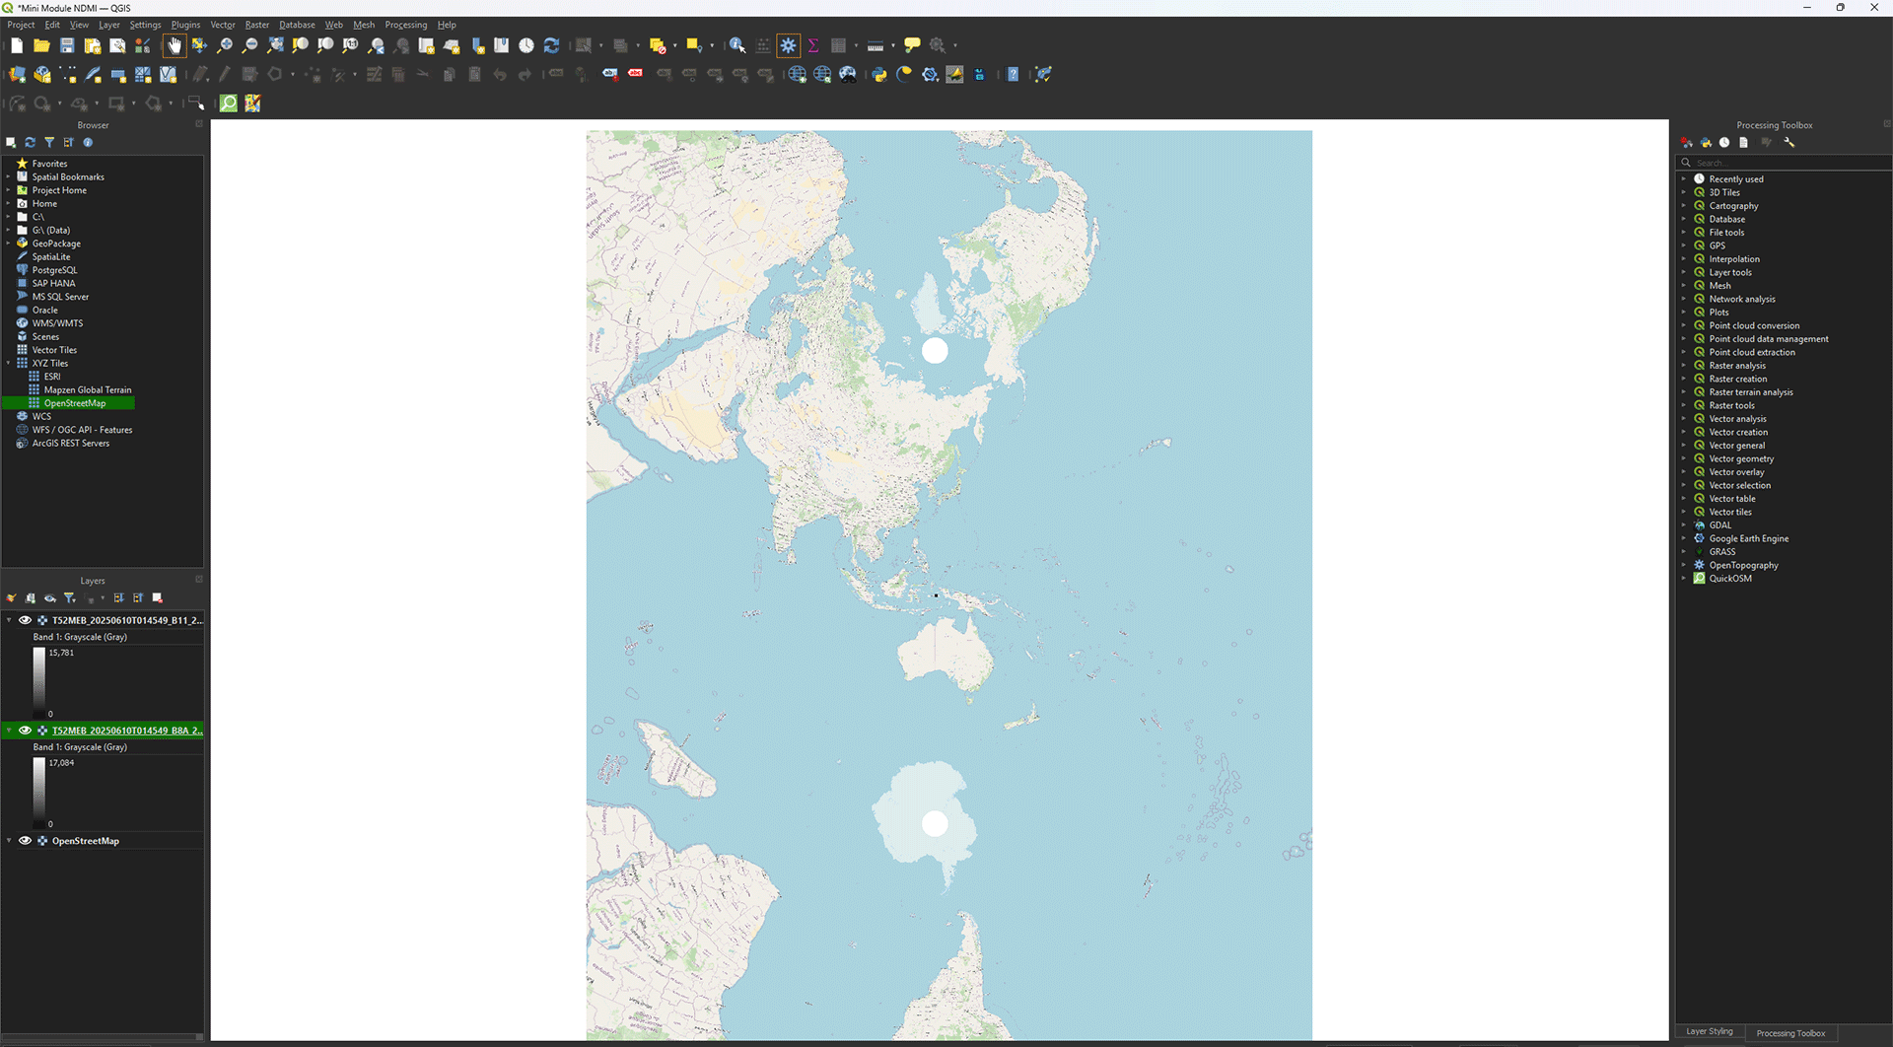Image resolution: width=1893 pixels, height=1047 pixels.
Task: Toggle visibility of the B8A raster layer
Action: (x=26, y=731)
